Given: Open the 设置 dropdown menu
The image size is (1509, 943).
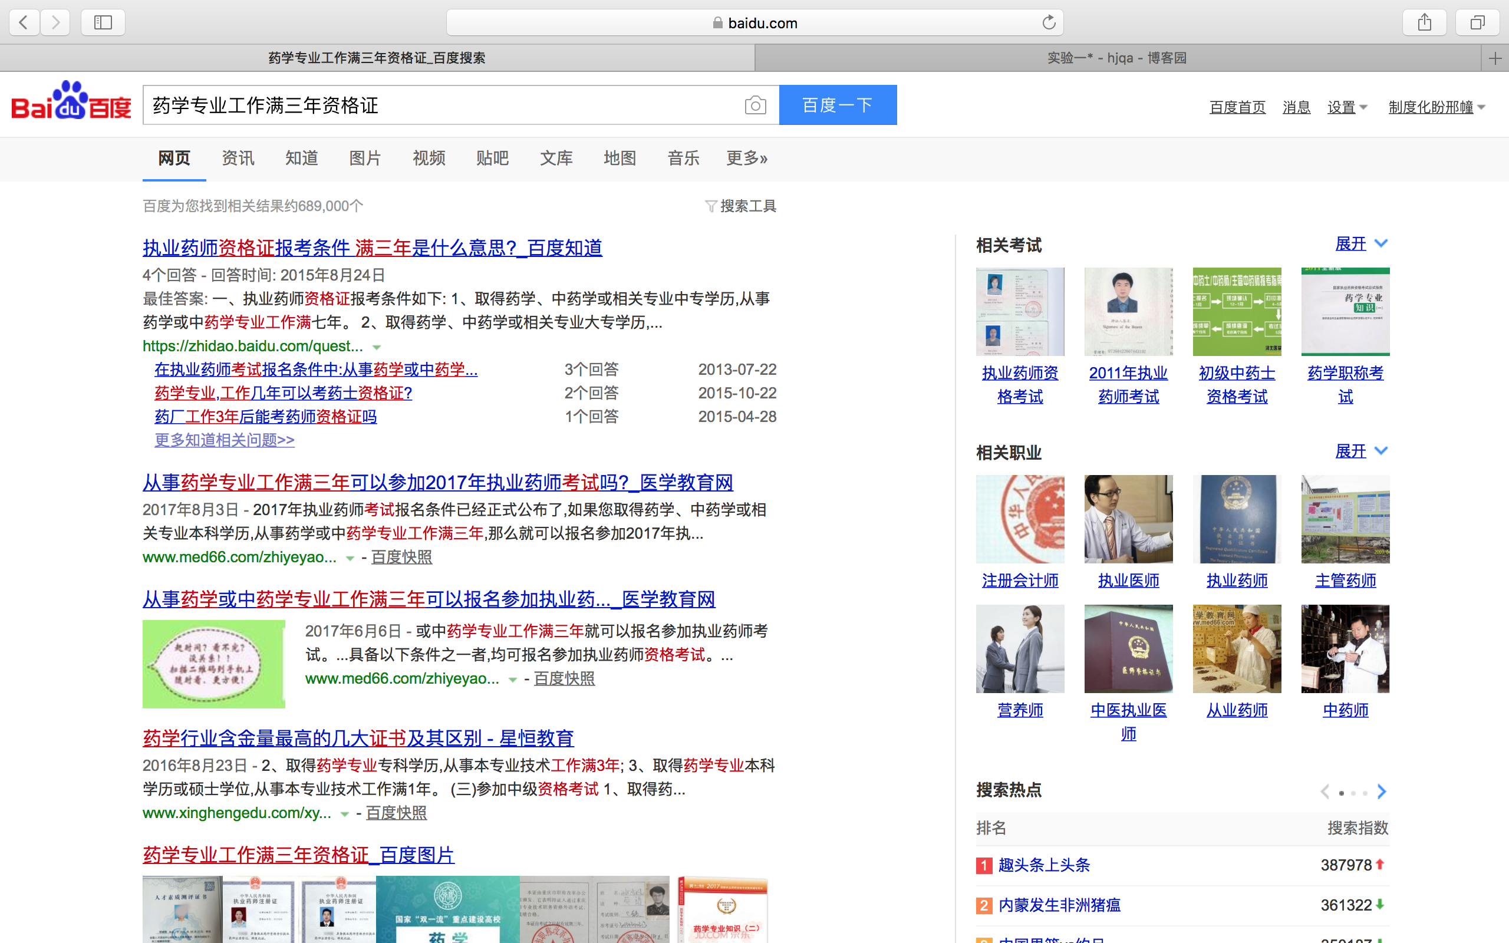Looking at the screenshot, I should (x=1347, y=107).
